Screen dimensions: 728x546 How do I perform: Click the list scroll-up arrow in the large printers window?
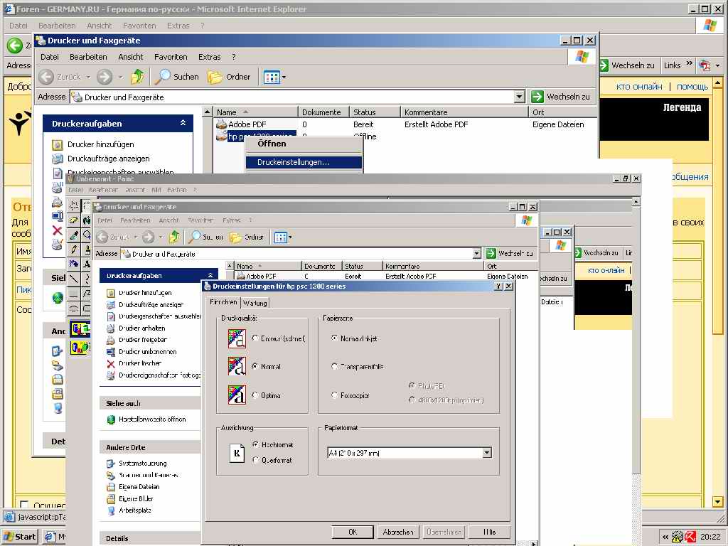[208, 112]
